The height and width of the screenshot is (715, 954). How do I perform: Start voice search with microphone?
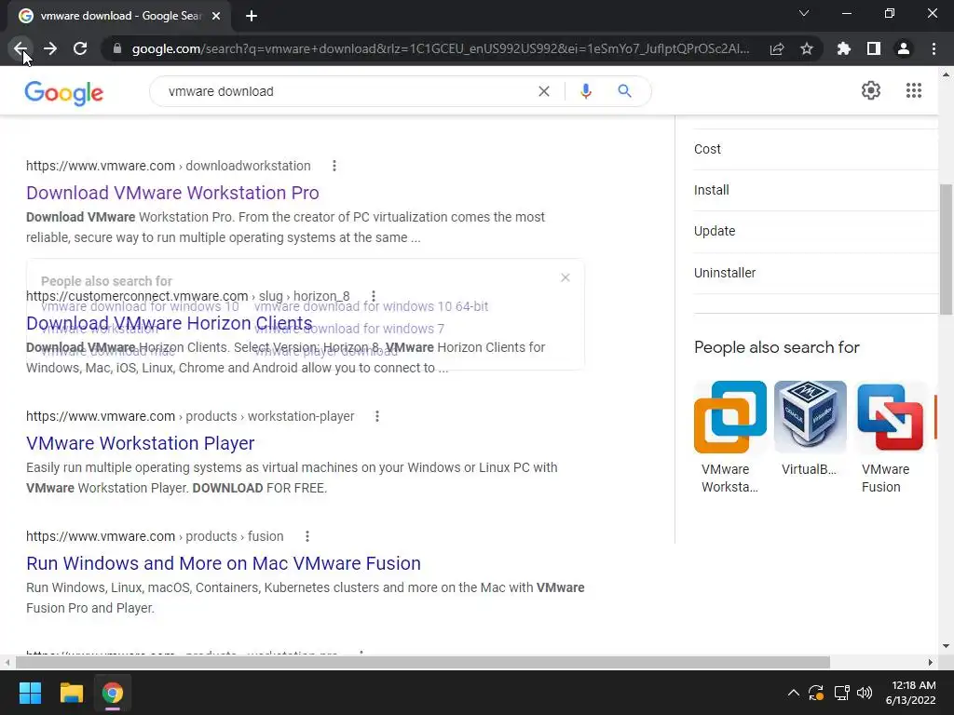click(586, 91)
